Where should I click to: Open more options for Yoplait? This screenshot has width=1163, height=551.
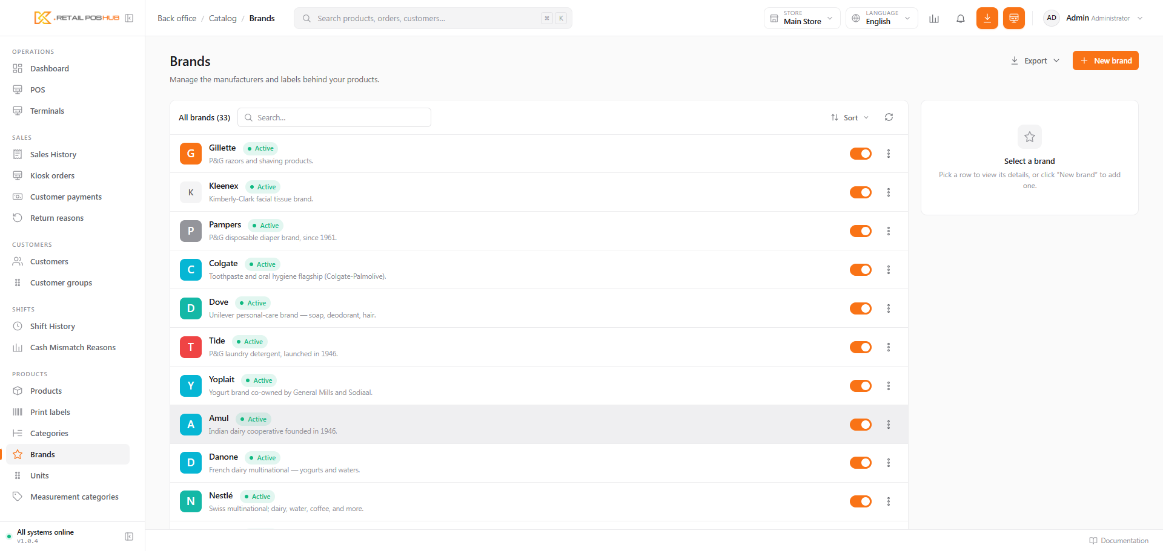click(889, 386)
